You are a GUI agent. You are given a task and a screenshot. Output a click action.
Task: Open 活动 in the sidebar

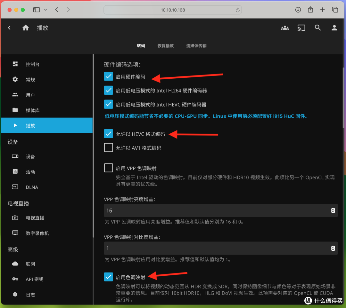point(47,172)
